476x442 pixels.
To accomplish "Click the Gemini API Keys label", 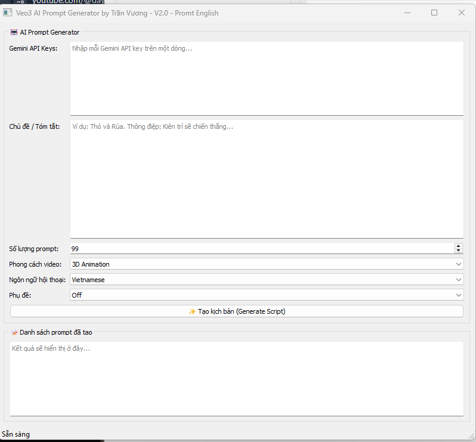I will (33, 48).
